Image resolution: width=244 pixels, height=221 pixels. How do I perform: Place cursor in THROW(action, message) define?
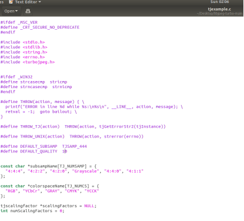[x=42, y=102]
